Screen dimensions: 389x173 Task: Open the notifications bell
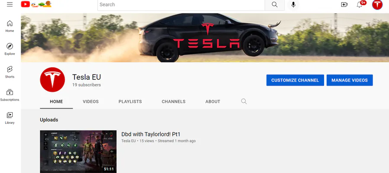tap(360, 4)
